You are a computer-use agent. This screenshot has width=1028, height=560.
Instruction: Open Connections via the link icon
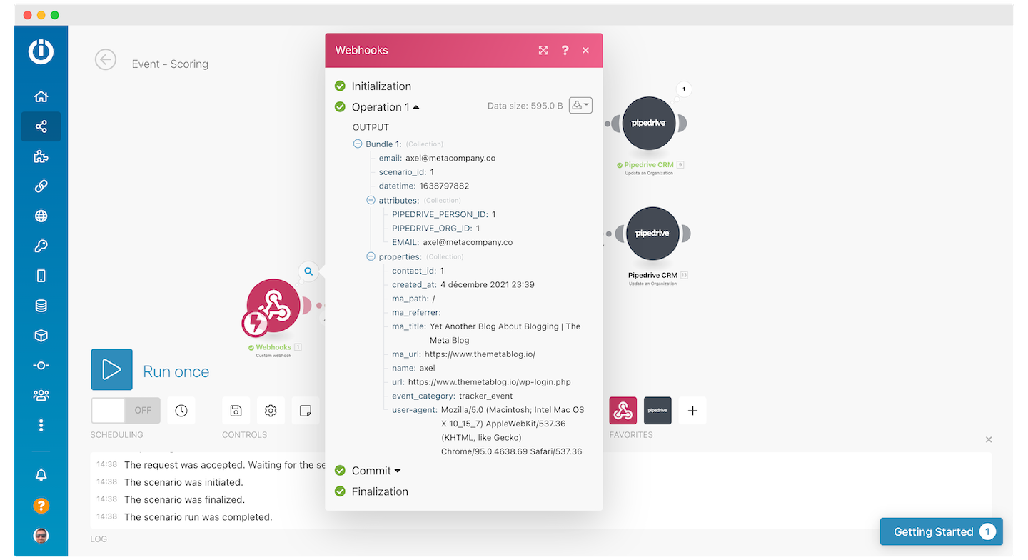coord(41,186)
